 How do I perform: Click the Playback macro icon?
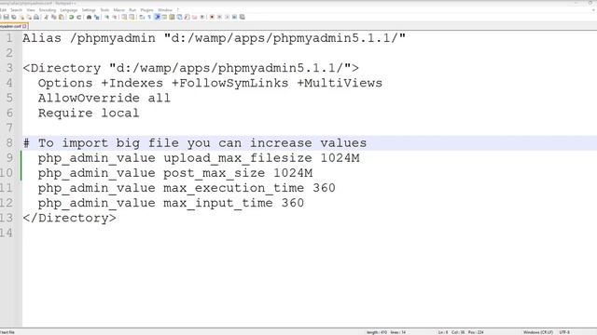pyautogui.click(x=227, y=17)
